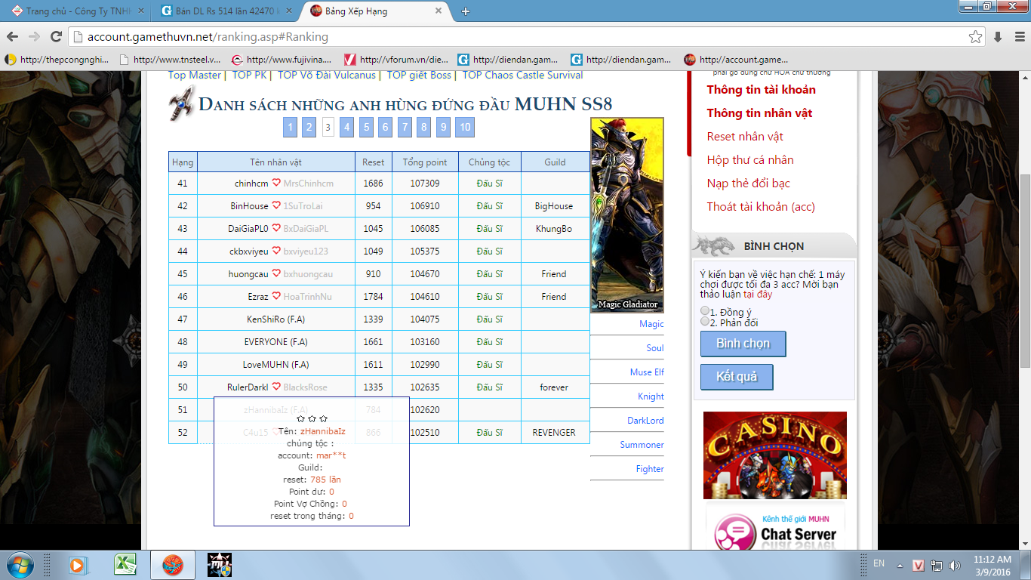This screenshot has width=1031, height=580.
Task: Click character name KenShiRo (F.A)
Action: point(275,319)
